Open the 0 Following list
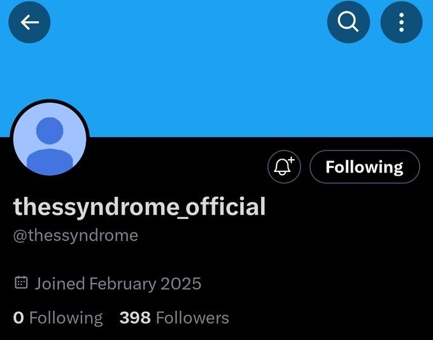 coord(58,318)
